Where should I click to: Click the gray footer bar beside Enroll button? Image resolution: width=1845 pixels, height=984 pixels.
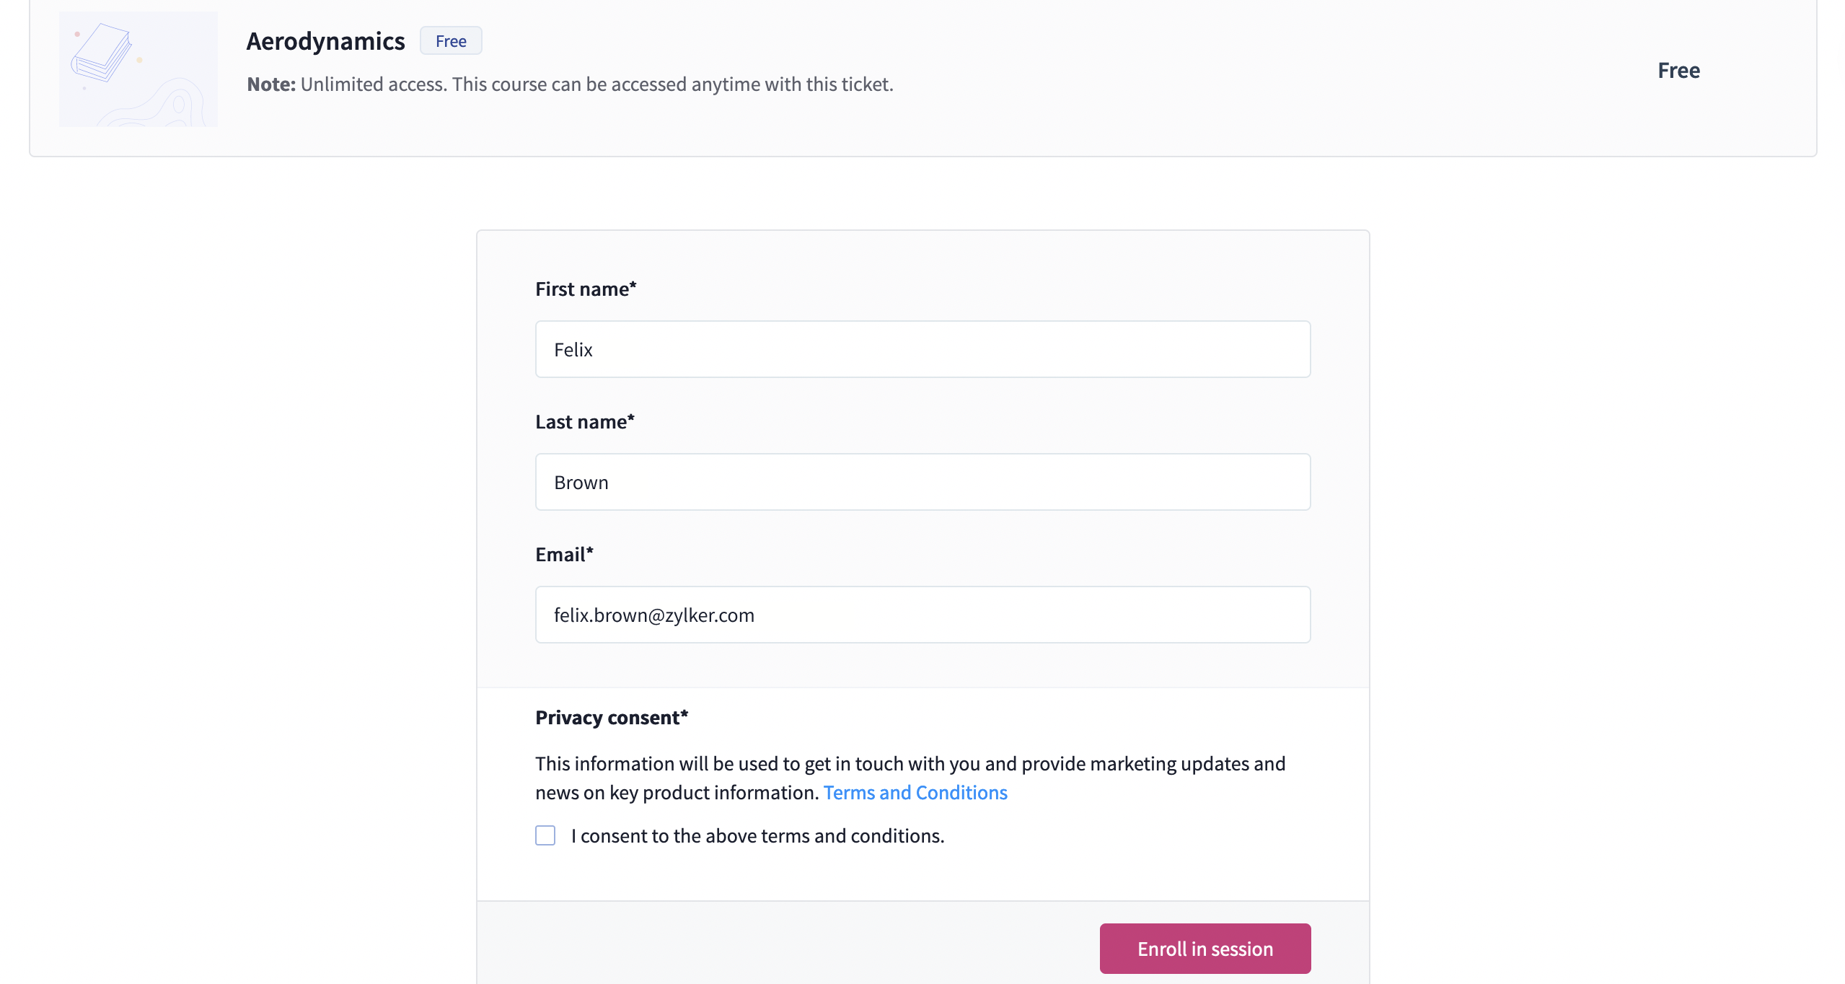tap(786, 945)
